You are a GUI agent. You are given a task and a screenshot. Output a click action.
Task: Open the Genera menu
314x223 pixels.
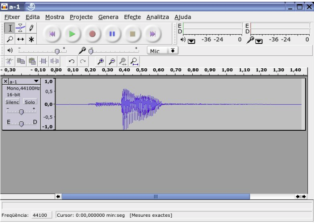pos(108,17)
